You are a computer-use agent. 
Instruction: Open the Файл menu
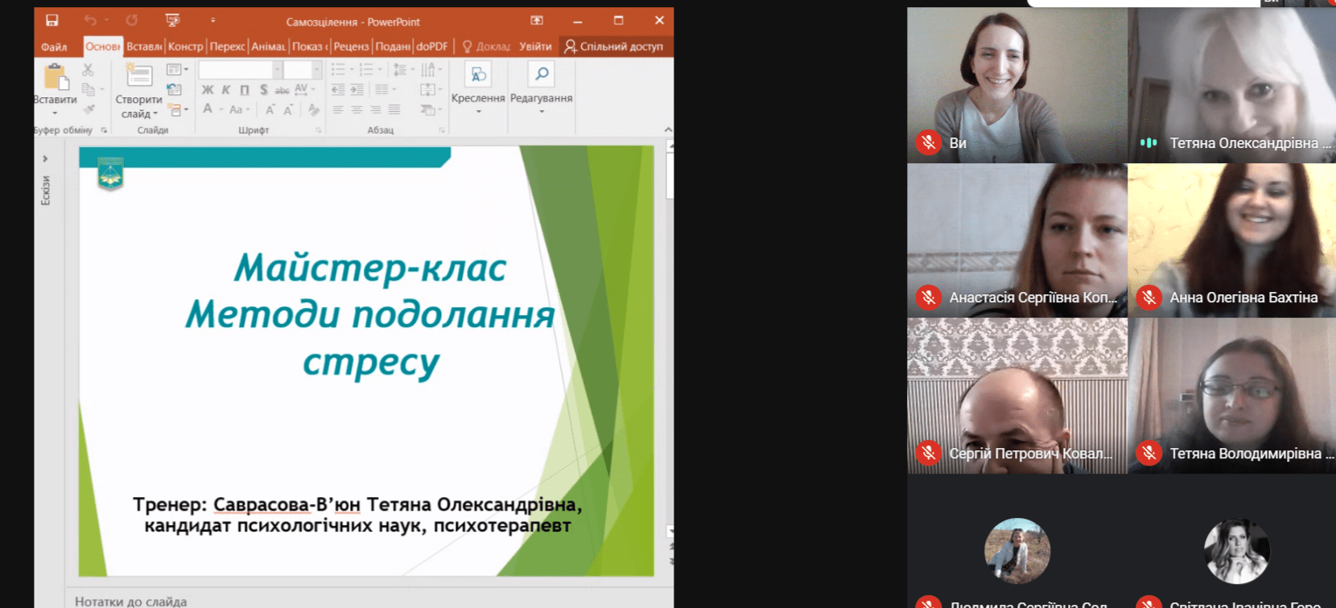click(x=54, y=47)
